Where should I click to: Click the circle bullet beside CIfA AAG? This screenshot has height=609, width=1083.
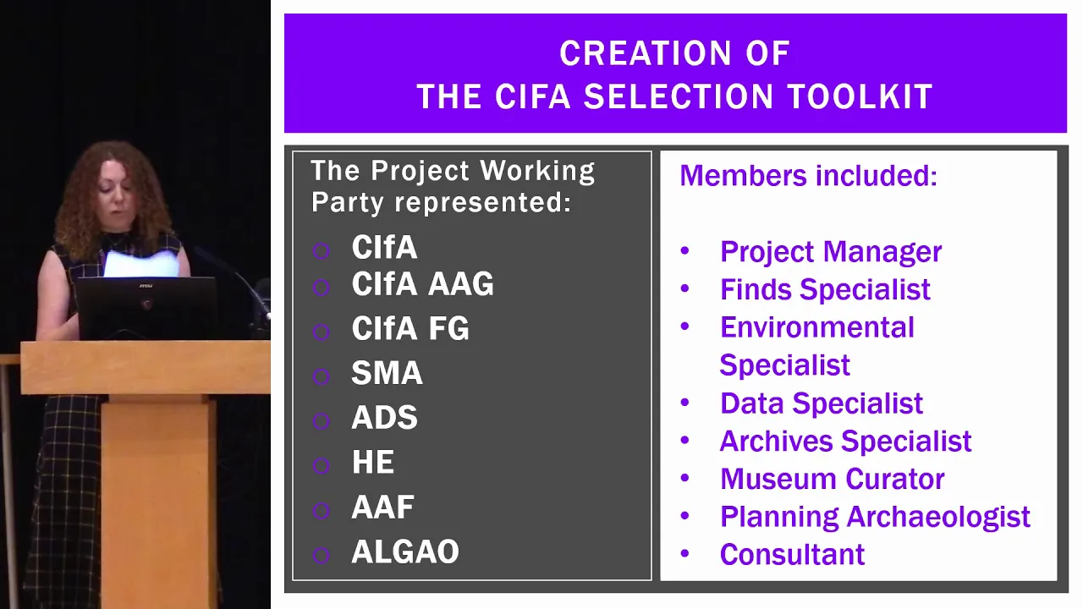(321, 288)
